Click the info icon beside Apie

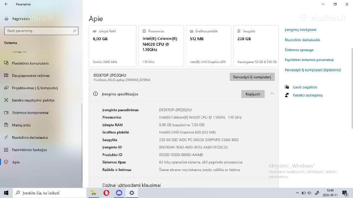6,162
